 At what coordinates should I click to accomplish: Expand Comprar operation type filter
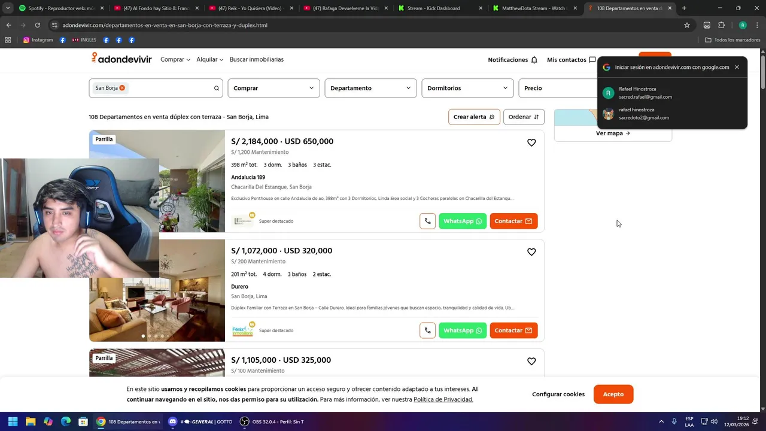[x=273, y=88]
